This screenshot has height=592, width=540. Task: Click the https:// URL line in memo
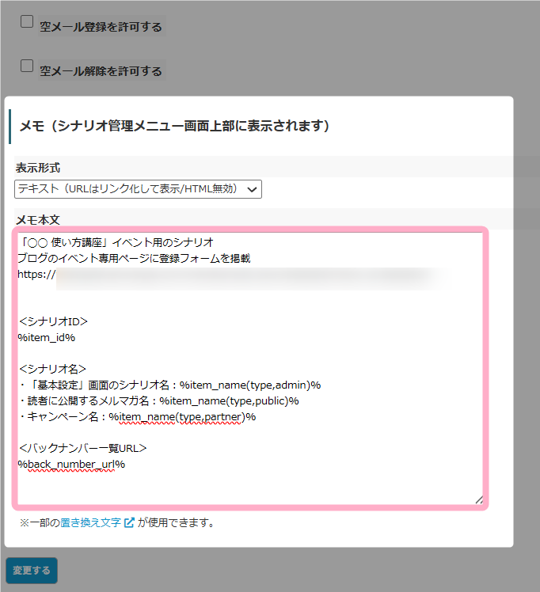[36, 274]
